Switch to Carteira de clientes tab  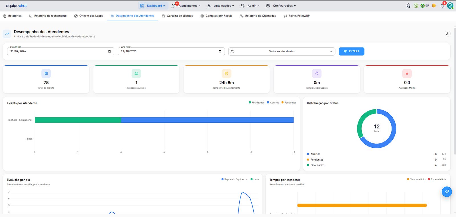pyautogui.click(x=177, y=16)
